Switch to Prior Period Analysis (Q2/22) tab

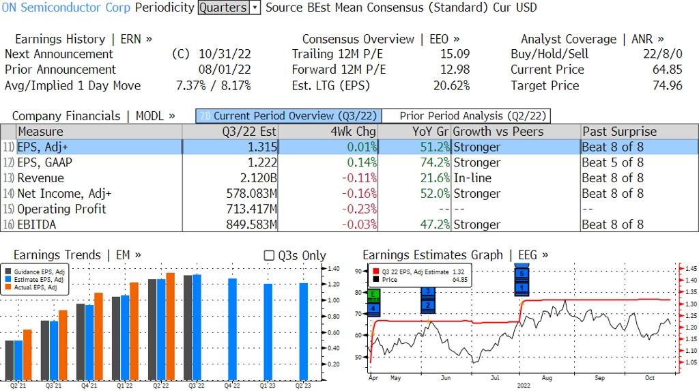pos(467,116)
